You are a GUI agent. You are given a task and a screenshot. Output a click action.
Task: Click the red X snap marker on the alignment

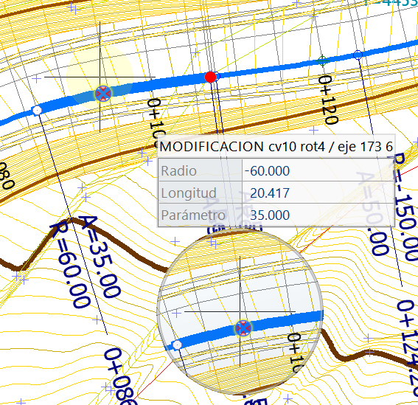pos(103,94)
